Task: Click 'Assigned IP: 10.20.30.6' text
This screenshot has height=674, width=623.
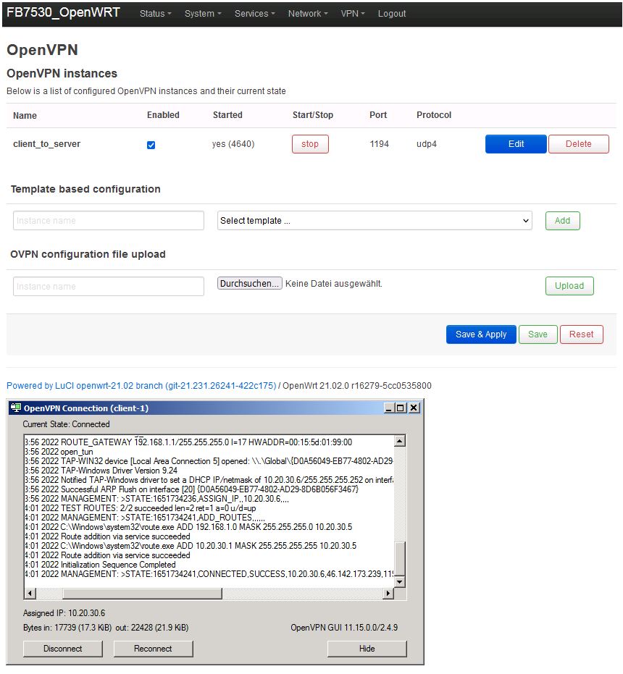Action: 64,613
